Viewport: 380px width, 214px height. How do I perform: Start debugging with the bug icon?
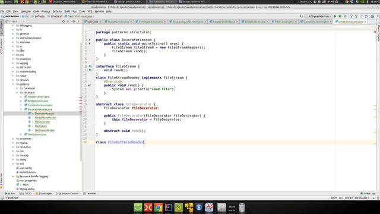pos(340,16)
